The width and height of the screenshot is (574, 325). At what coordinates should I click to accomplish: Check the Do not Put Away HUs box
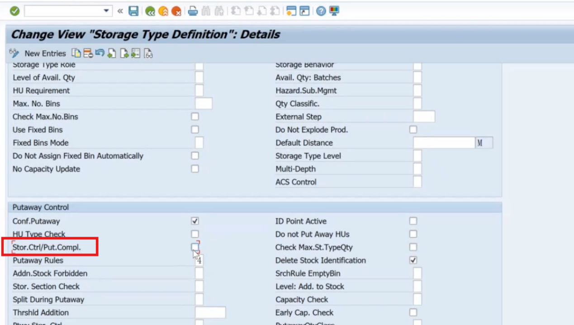413,234
